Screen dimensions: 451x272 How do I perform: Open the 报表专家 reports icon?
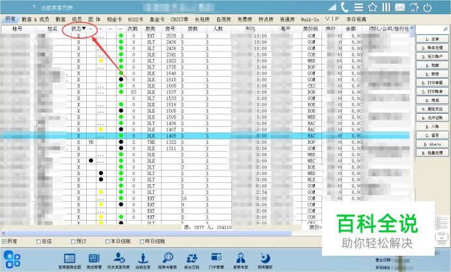[240, 261]
